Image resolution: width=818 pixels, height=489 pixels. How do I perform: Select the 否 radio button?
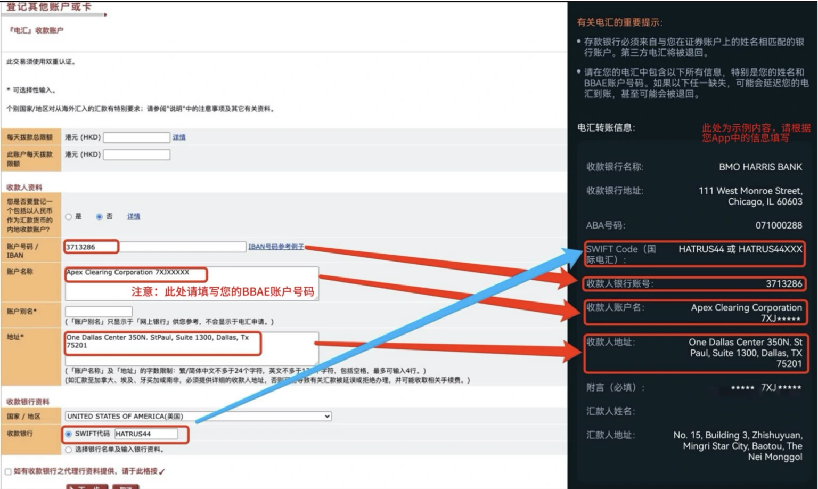pyautogui.click(x=99, y=217)
